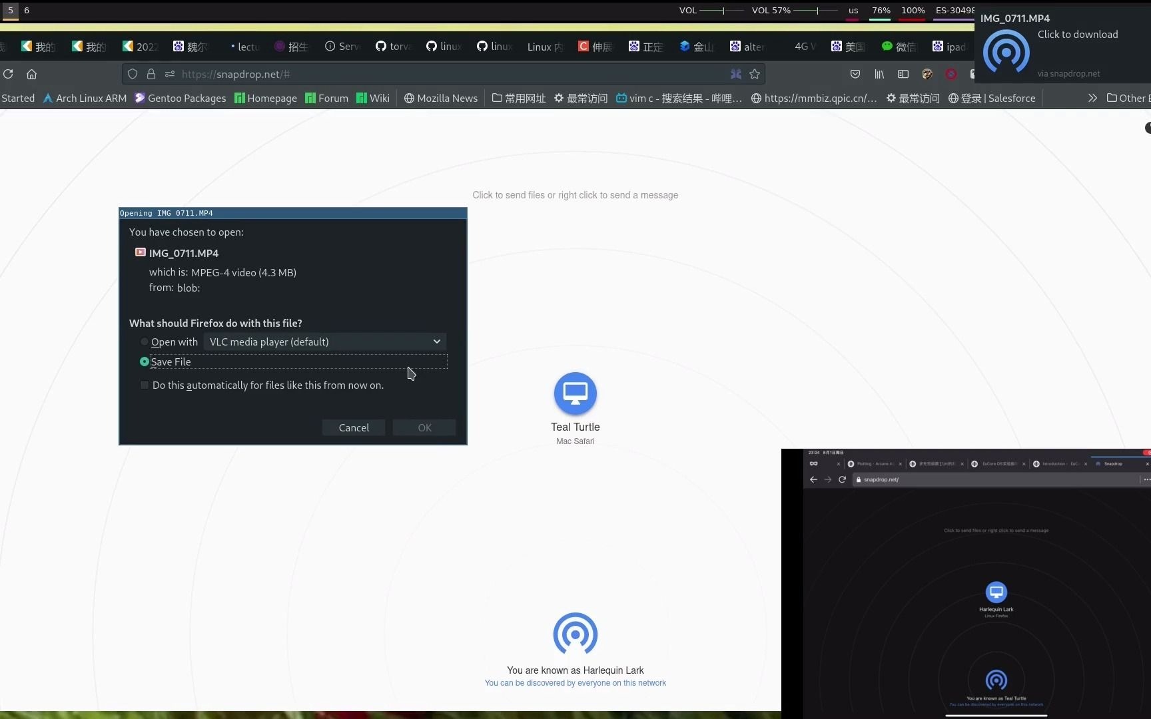Screen dimensions: 1151x719
Task: Switch to the 金山 browser tab
Action: 697,47
